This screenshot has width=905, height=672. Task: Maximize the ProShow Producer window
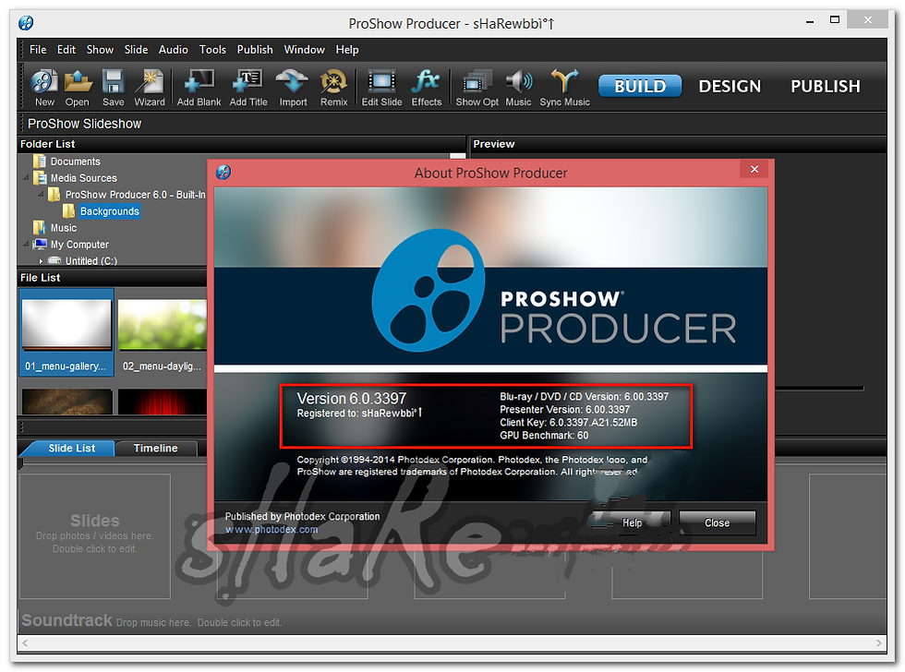[x=835, y=20]
